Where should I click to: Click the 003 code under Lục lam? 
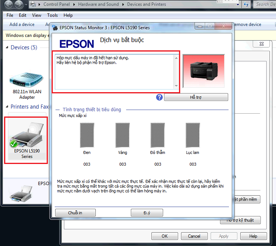pos(193,164)
